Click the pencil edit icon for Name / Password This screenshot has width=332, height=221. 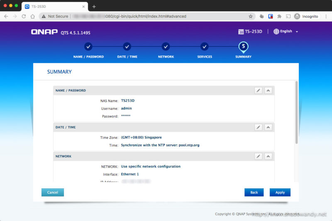[x=258, y=90]
